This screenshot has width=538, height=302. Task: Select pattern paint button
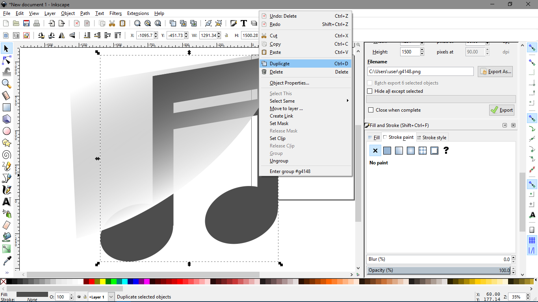click(423, 151)
